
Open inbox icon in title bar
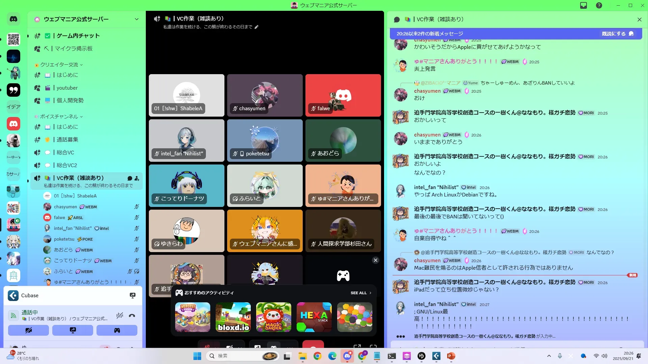pyautogui.click(x=584, y=5)
